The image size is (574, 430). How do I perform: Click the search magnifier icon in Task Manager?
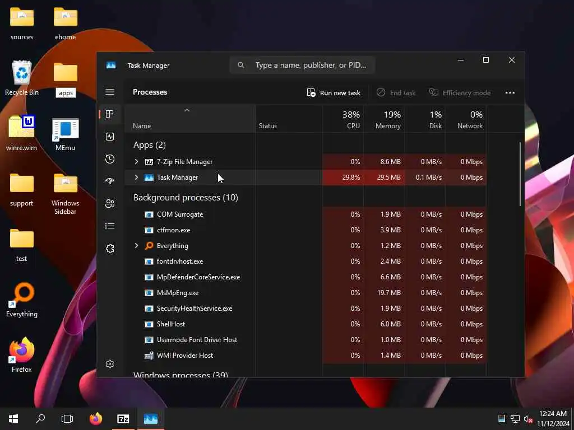coord(240,65)
